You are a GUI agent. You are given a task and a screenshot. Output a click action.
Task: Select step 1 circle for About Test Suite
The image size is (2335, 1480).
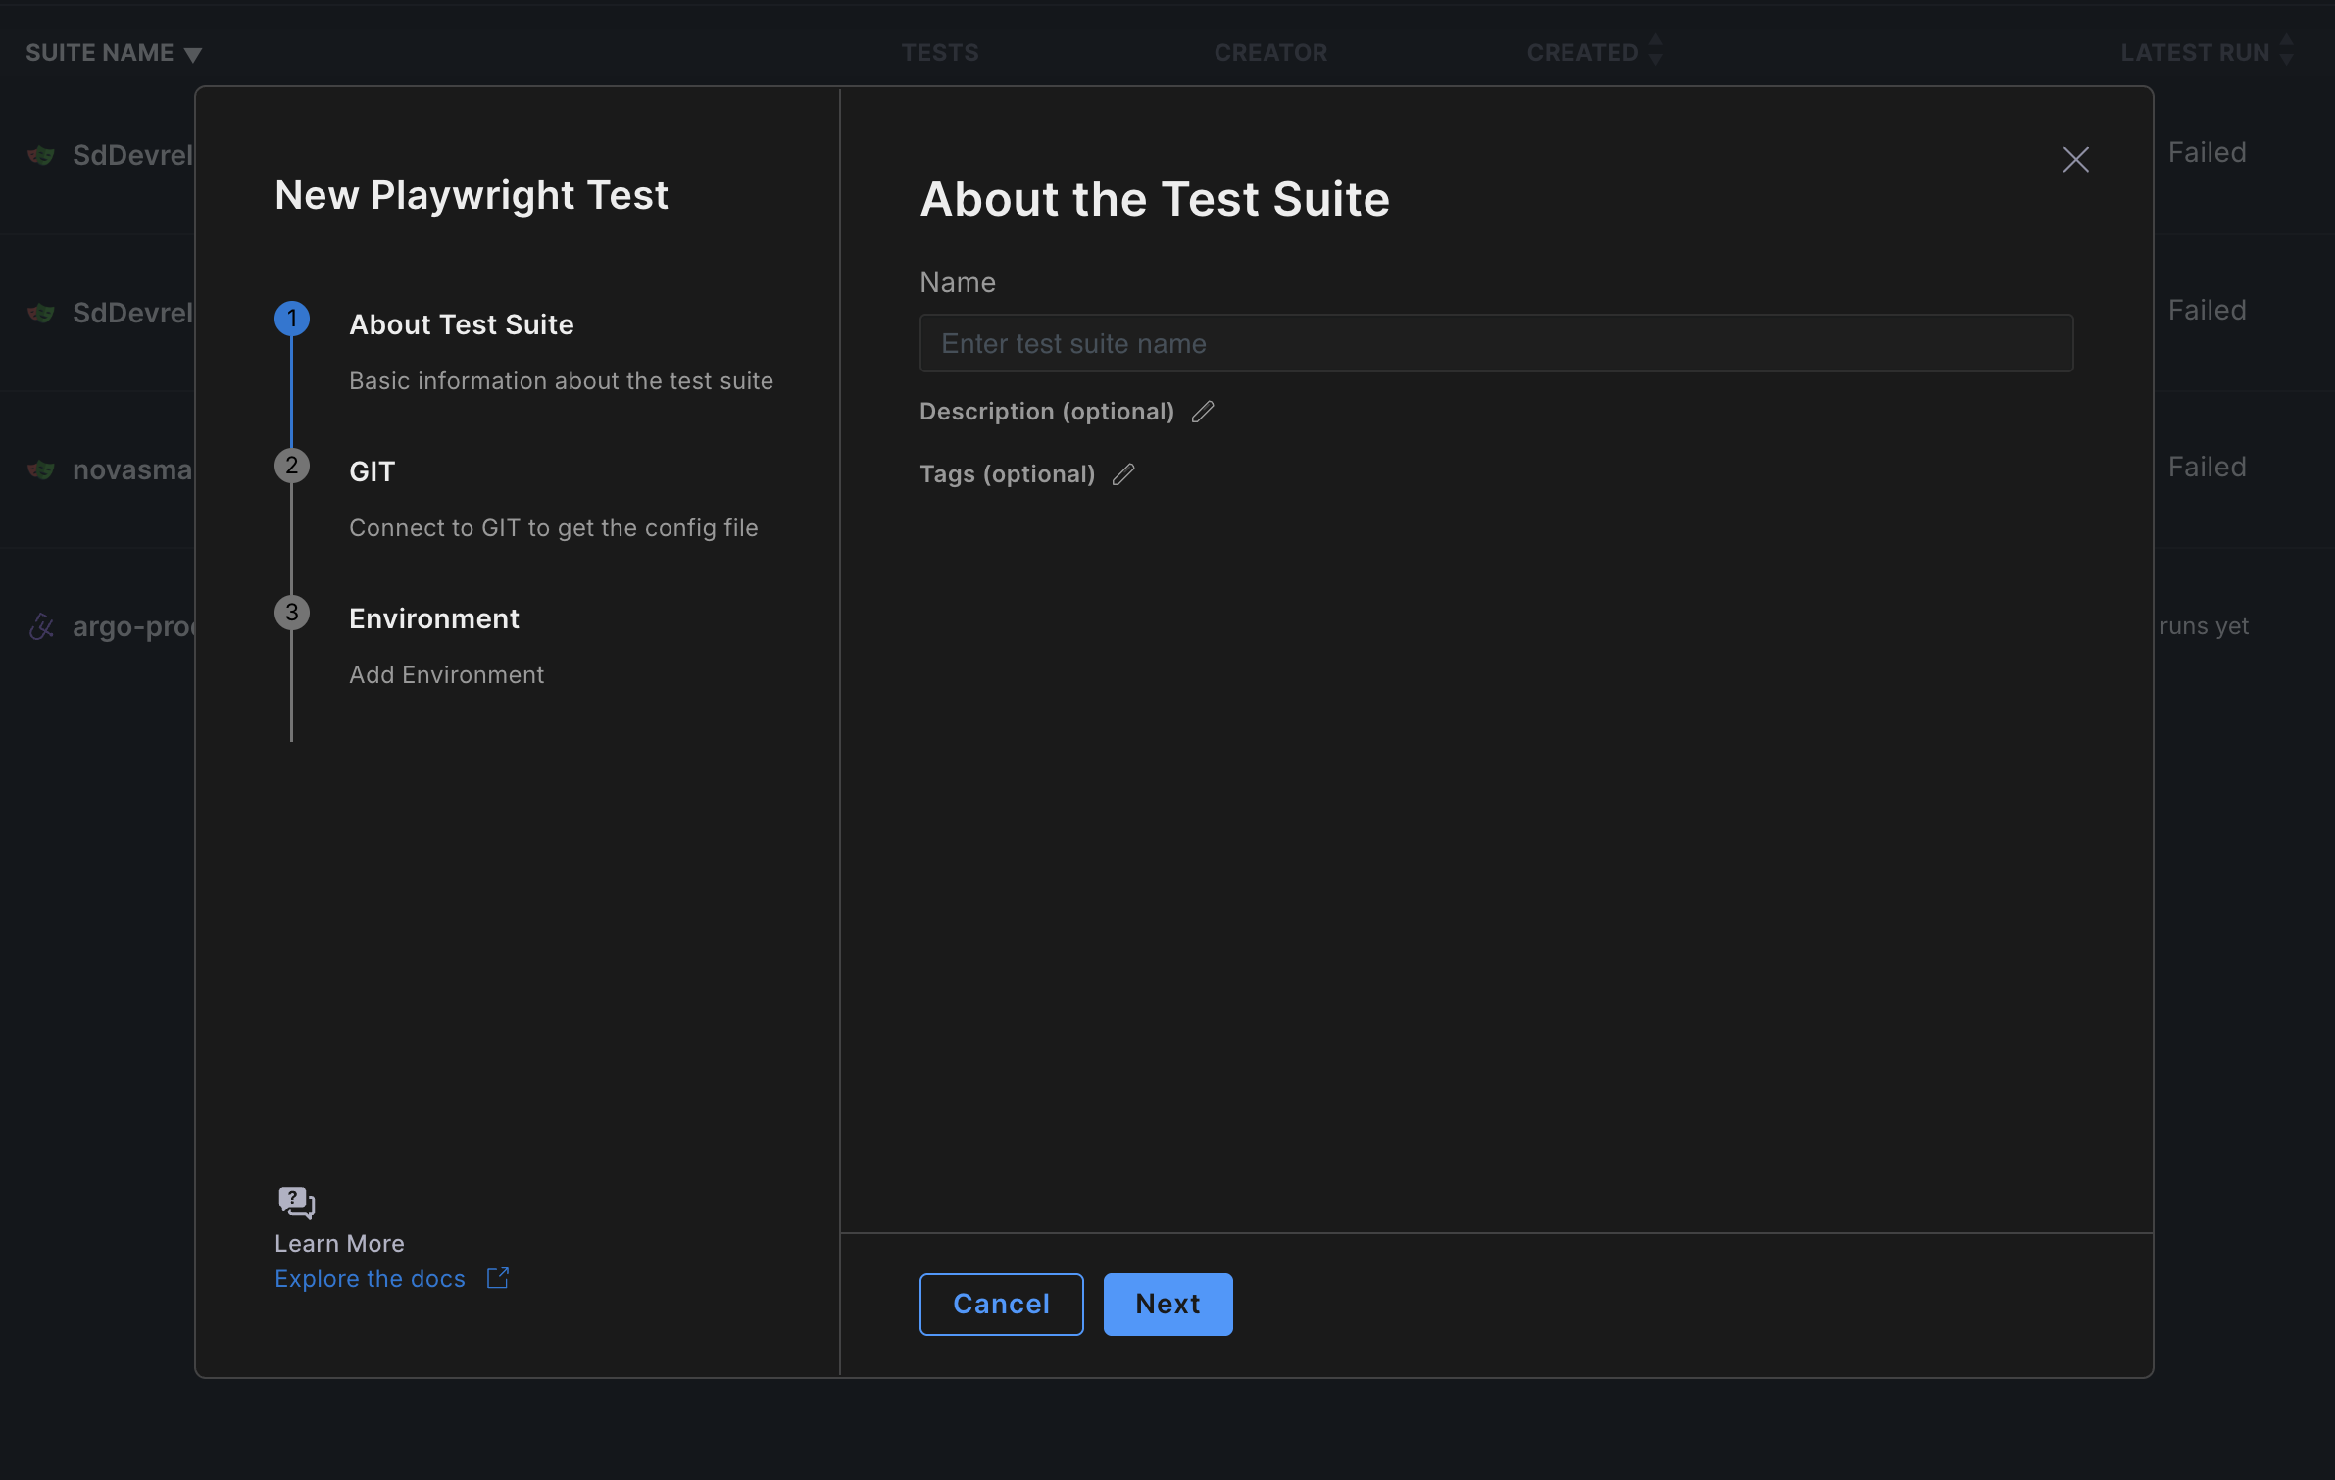tap(292, 319)
